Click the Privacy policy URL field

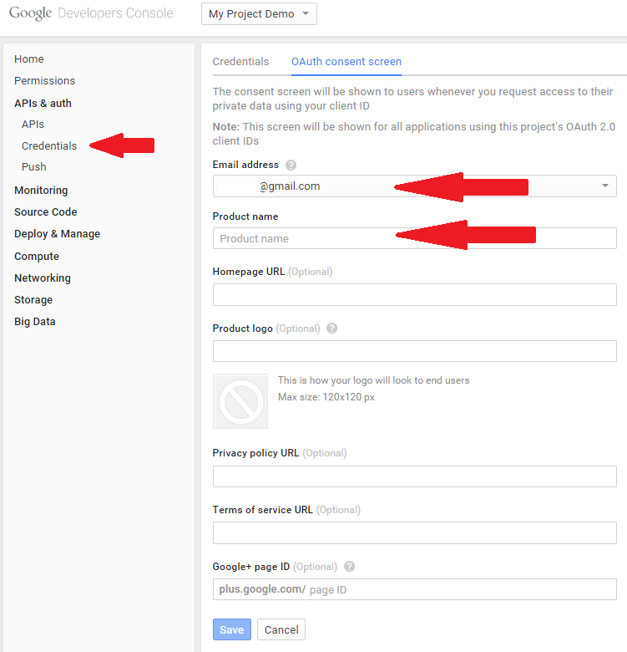[x=414, y=476]
